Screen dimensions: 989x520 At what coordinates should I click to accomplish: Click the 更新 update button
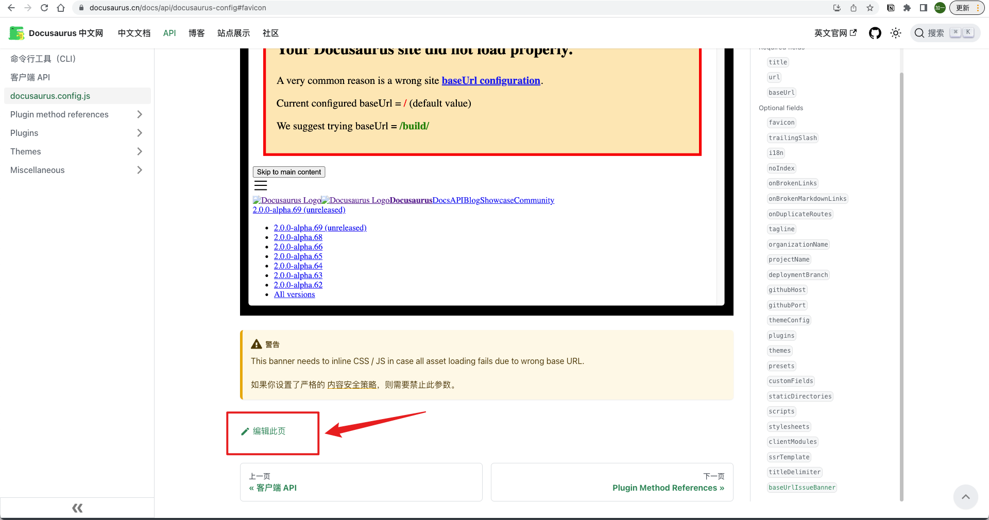tap(963, 8)
